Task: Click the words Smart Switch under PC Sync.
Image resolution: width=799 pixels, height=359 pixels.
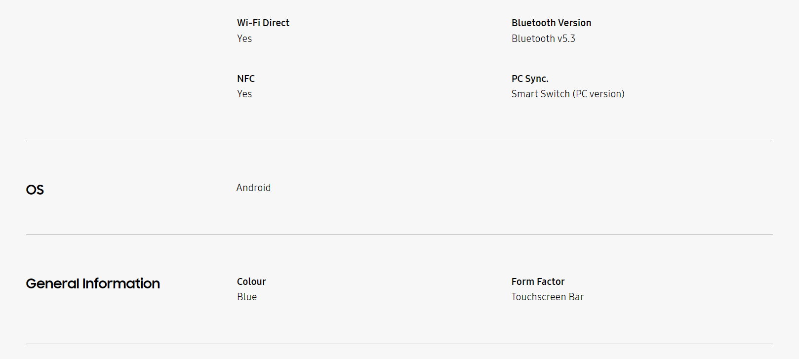Action: tap(540, 94)
